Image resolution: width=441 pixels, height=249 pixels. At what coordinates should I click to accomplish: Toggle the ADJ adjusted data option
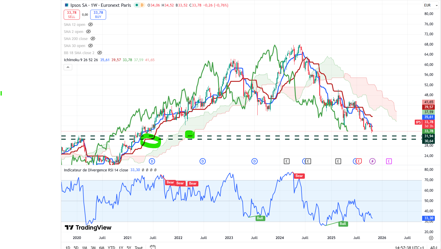pos(434,247)
